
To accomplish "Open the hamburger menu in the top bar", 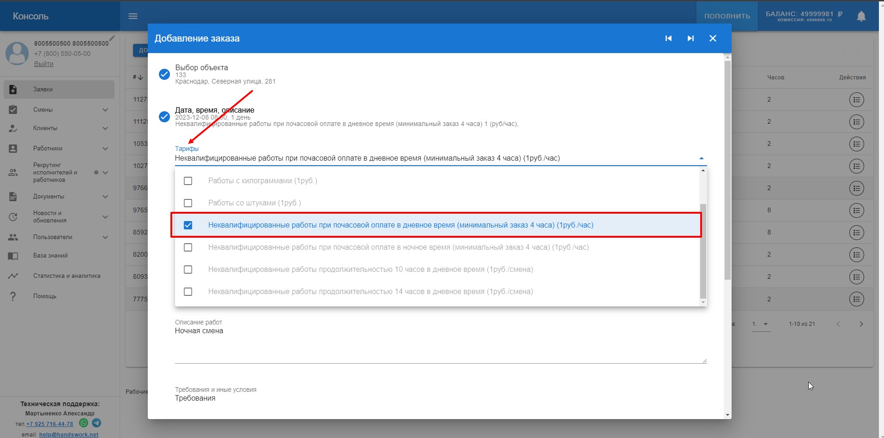I will click(x=133, y=16).
